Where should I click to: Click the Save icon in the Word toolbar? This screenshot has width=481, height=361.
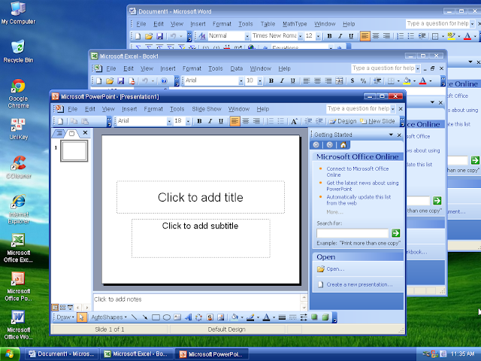[160, 36]
